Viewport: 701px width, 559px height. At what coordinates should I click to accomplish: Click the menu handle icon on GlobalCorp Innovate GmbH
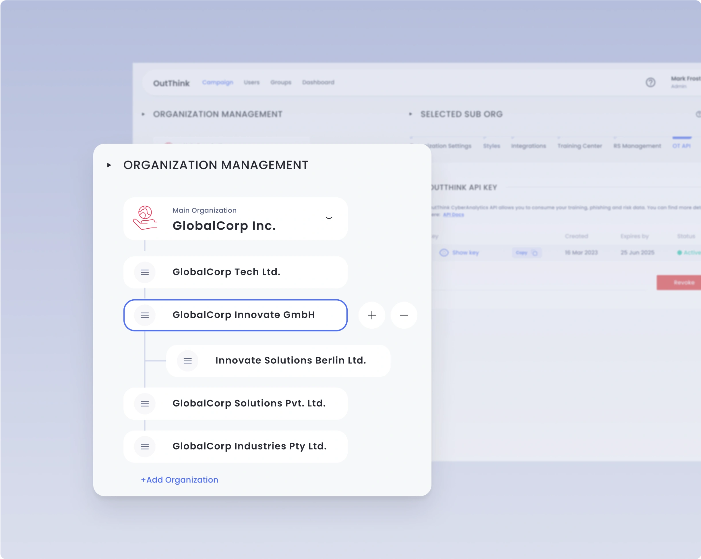pos(144,315)
